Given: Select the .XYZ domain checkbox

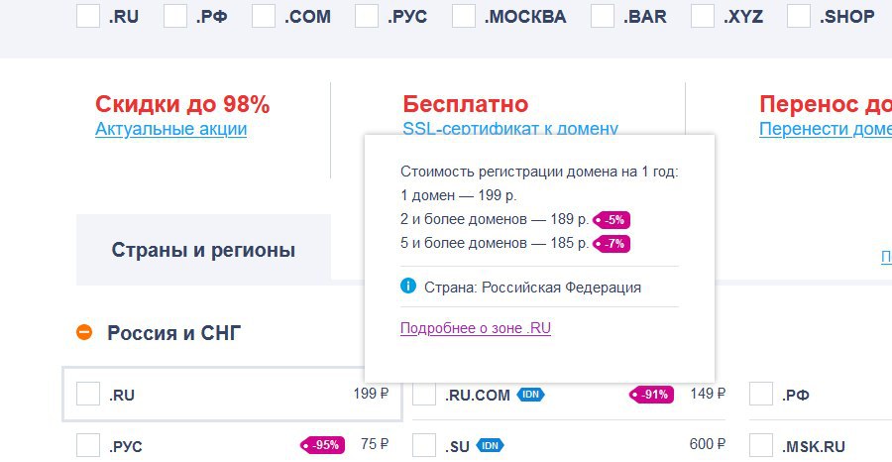Looking at the screenshot, I should [703, 16].
